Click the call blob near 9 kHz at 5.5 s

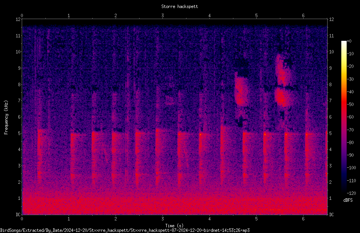[283, 70]
